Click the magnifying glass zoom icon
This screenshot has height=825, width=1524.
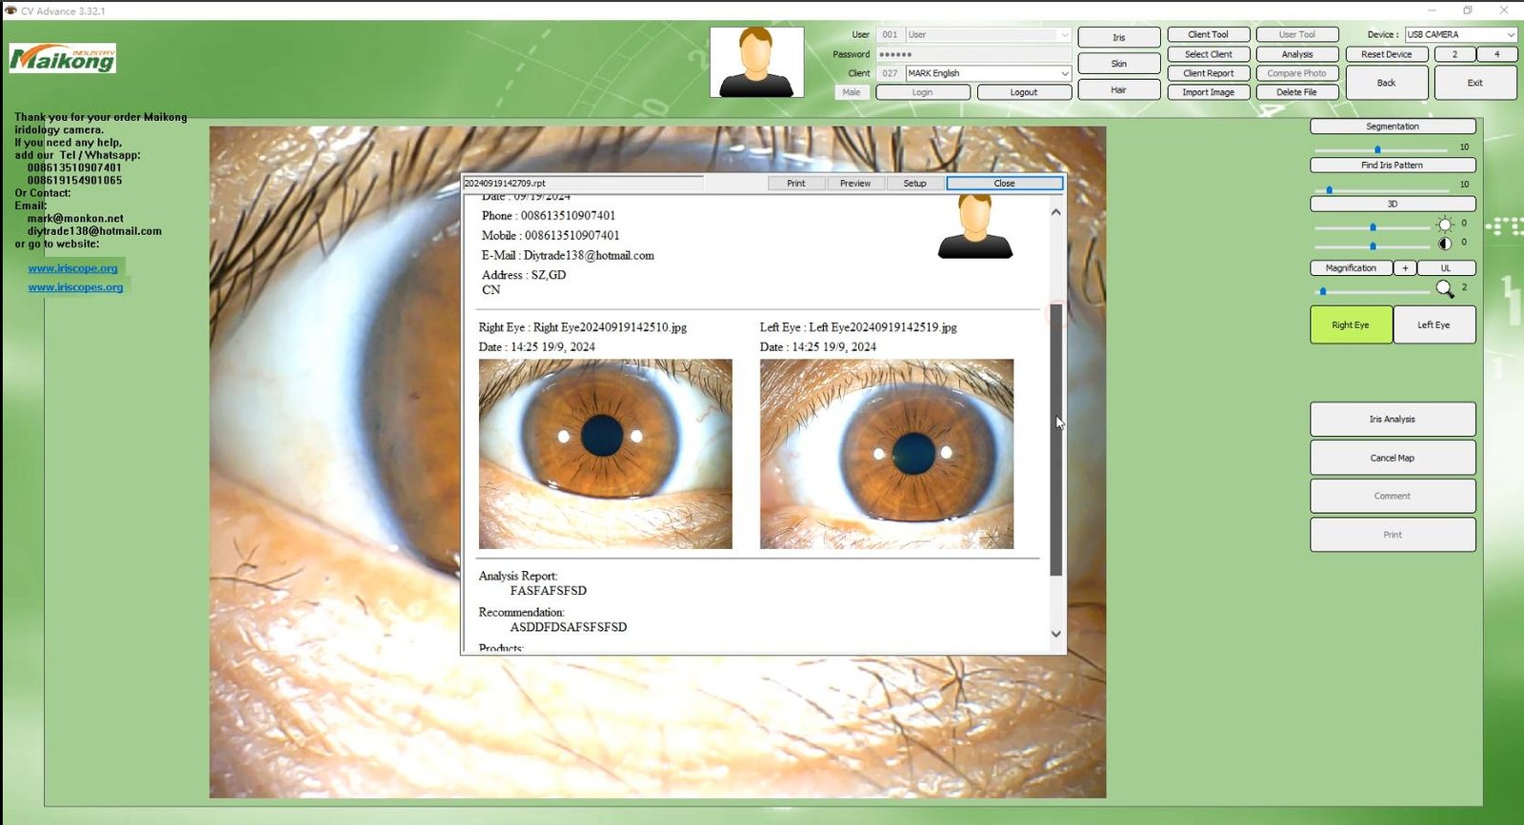1445,288
